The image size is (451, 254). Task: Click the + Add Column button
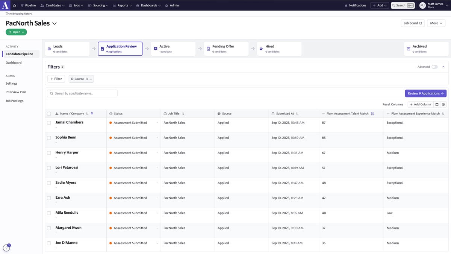[x=420, y=105]
